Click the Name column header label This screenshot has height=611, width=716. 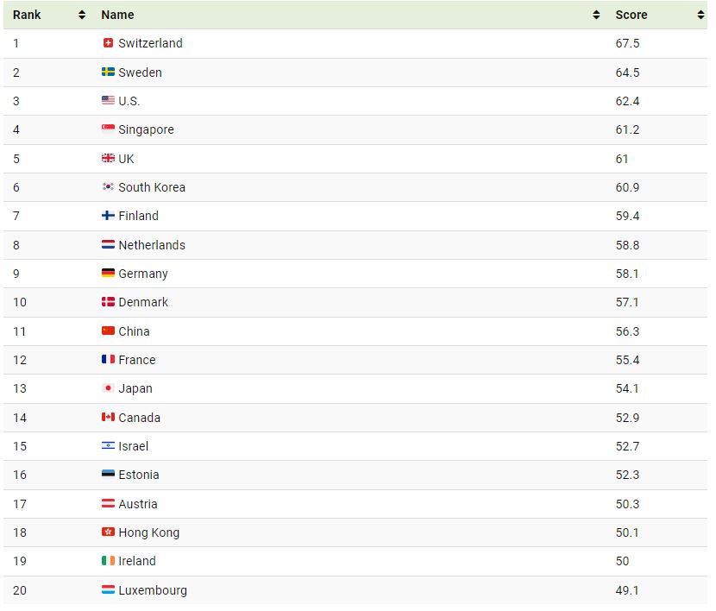click(117, 15)
